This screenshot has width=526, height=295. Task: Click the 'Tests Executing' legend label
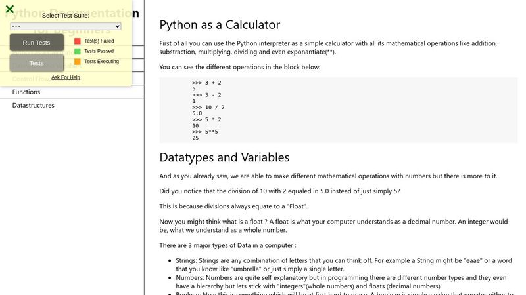101,62
